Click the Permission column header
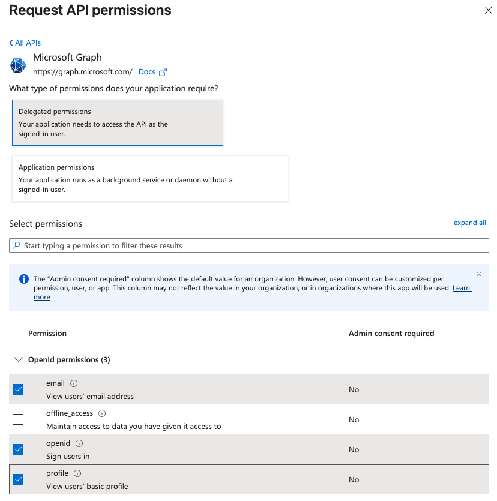497x501 pixels. pos(47,333)
